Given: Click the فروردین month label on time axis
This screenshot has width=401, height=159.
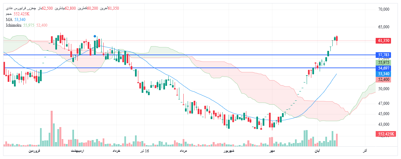Looking at the screenshot, I should pyautogui.click(x=34, y=151).
